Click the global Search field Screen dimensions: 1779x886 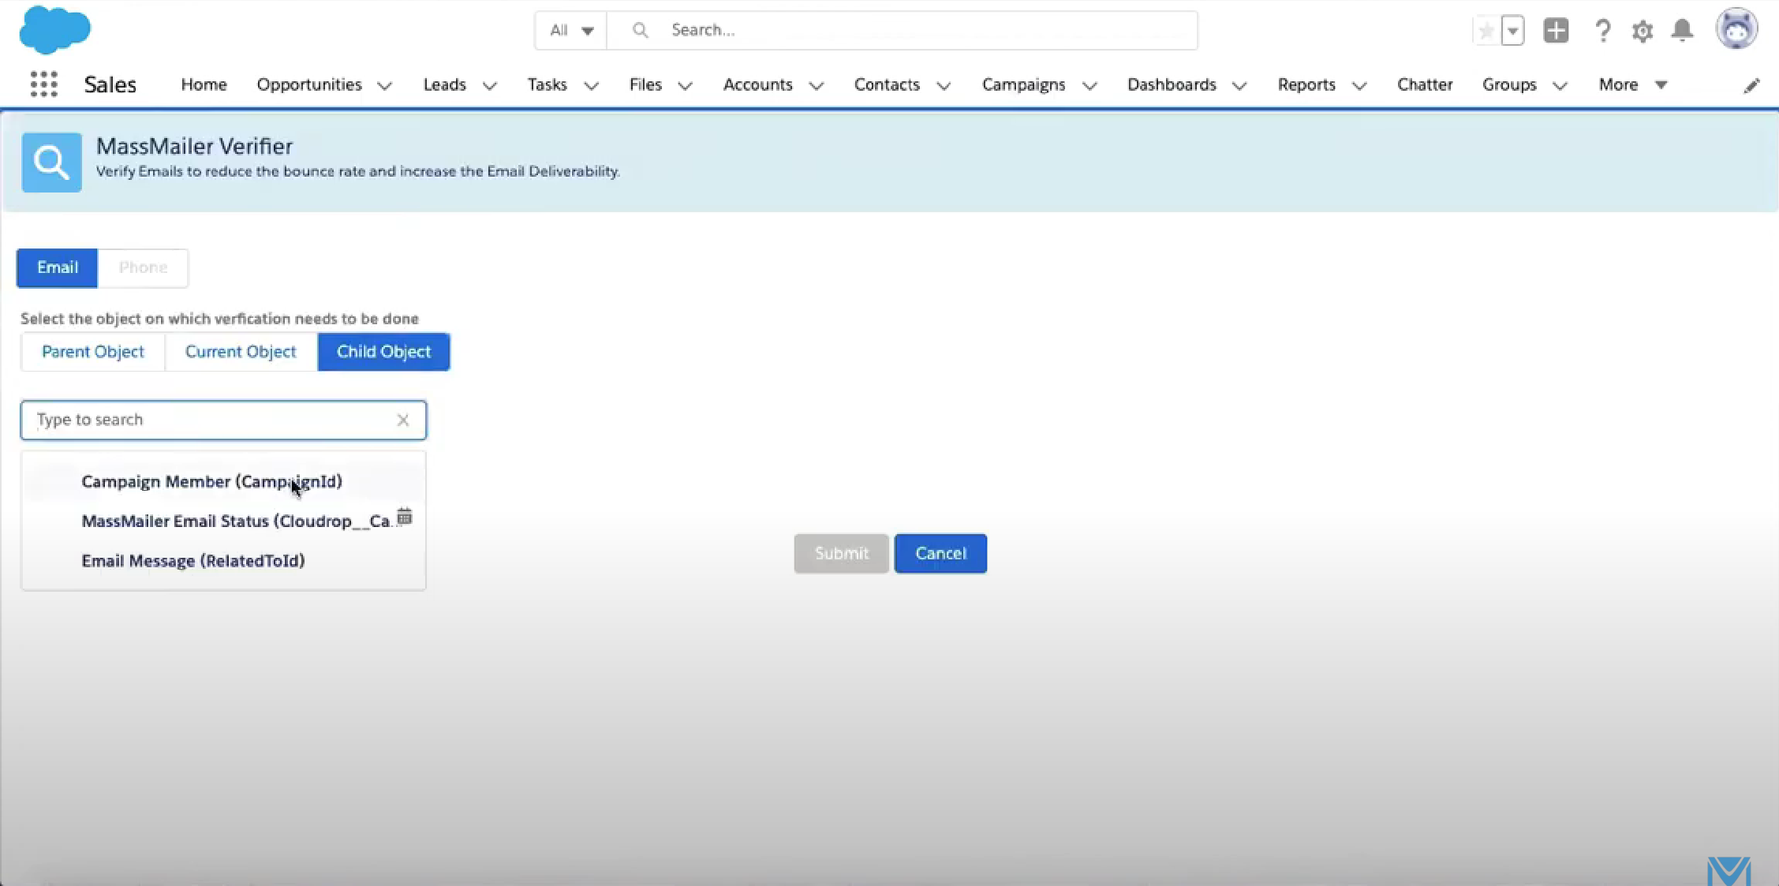pos(902,30)
